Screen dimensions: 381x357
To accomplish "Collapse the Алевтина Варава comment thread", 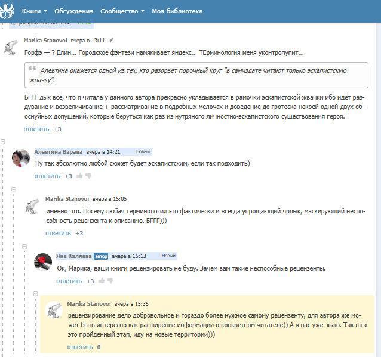I will 4,142.
